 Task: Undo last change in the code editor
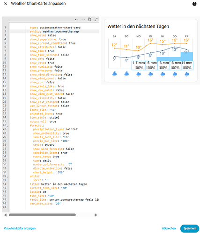pyautogui.click(x=77, y=19)
